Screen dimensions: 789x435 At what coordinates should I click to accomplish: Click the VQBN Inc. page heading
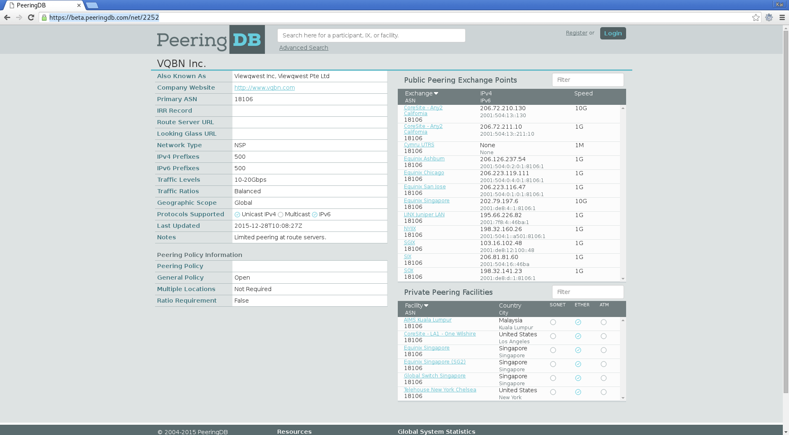pyautogui.click(x=181, y=64)
